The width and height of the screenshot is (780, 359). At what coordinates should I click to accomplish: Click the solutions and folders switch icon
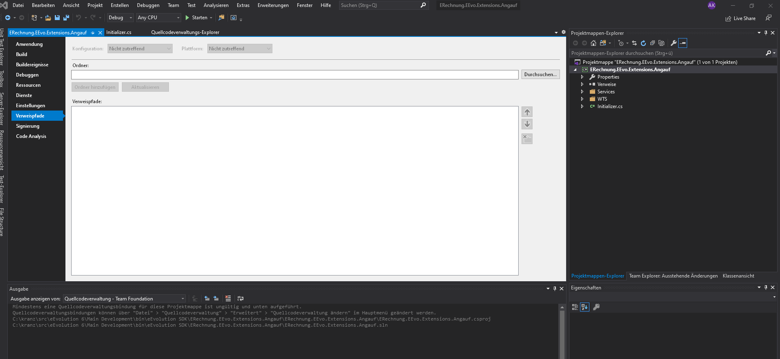pyautogui.click(x=603, y=43)
